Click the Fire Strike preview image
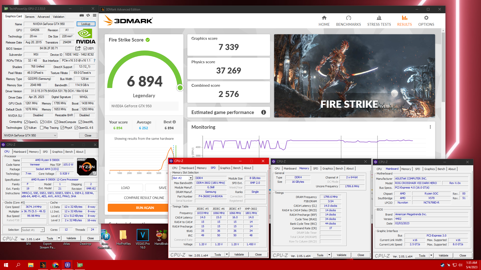This screenshot has height=270, width=481. tap(354, 76)
